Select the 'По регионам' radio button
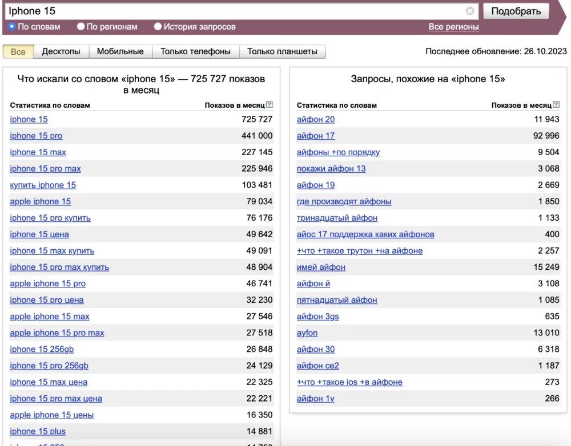The width and height of the screenshot is (571, 446). [81, 26]
